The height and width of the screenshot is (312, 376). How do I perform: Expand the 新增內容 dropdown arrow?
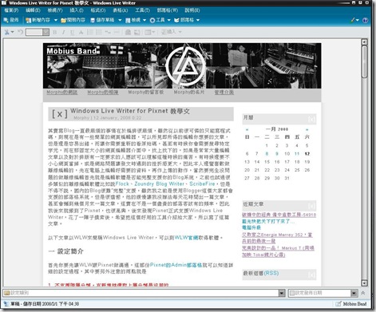pos(56,20)
